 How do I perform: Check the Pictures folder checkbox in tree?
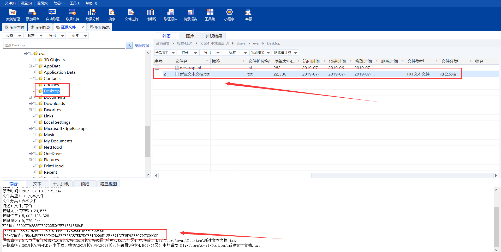[37, 160]
